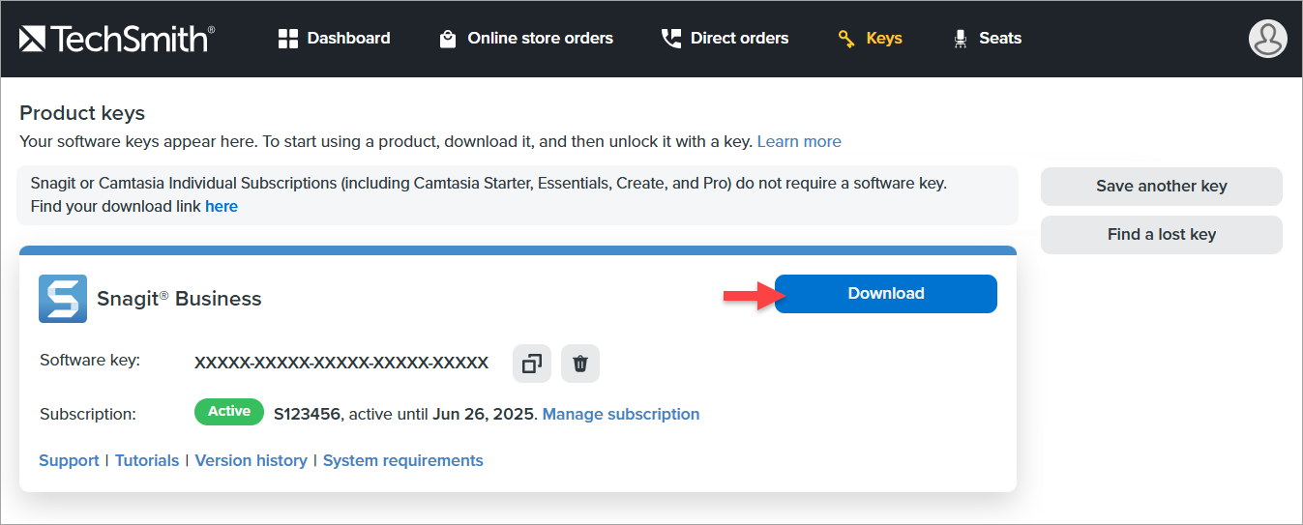
Task: Go to Online store orders
Action: pos(526,39)
